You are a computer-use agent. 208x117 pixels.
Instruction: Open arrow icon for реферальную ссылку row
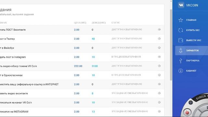(159, 84)
